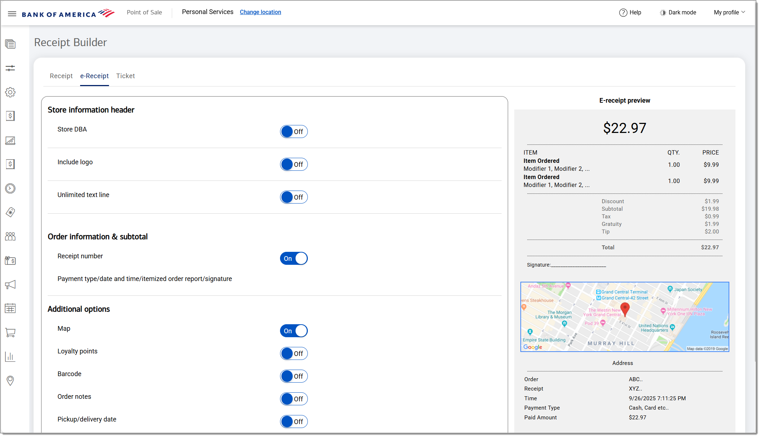760x437 pixels.
Task: Click the Change location link
Action: coord(260,12)
